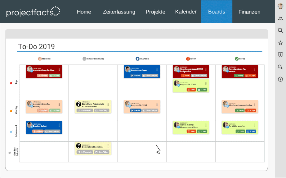Click the blue Interessant priority flame icon
The image size is (286, 178).
[x=11, y=132]
